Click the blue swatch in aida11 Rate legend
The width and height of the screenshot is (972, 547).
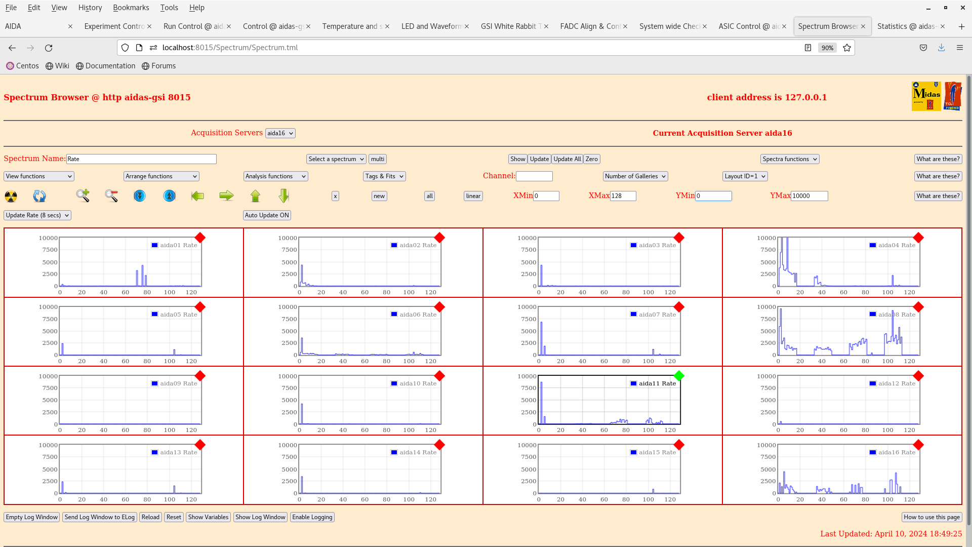633,383
